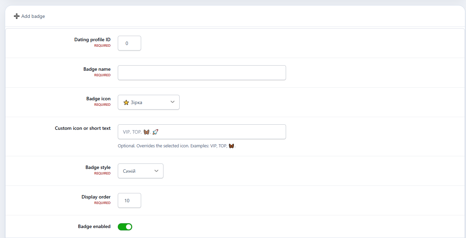
Task: Click the plus icon beside Add badge
Action: tap(16, 16)
